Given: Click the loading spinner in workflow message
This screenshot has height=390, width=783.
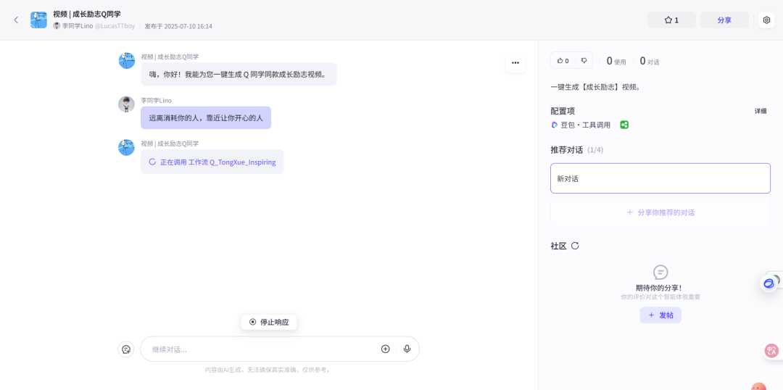Looking at the screenshot, I should pyautogui.click(x=152, y=162).
